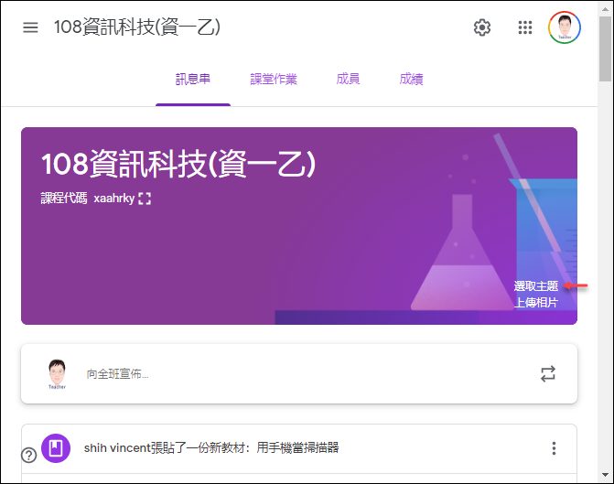This screenshot has height=484, width=614.
Task: Click the course code xaahrky text
Action: click(114, 199)
